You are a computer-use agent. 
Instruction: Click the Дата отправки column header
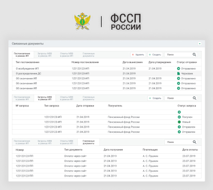[85, 106]
